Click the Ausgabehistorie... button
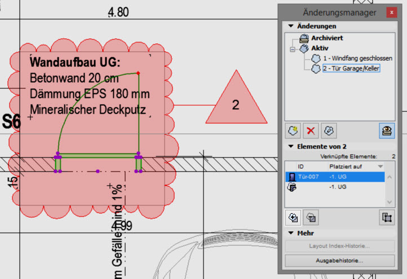This screenshot has height=279, width=407. tap(339, 260)
